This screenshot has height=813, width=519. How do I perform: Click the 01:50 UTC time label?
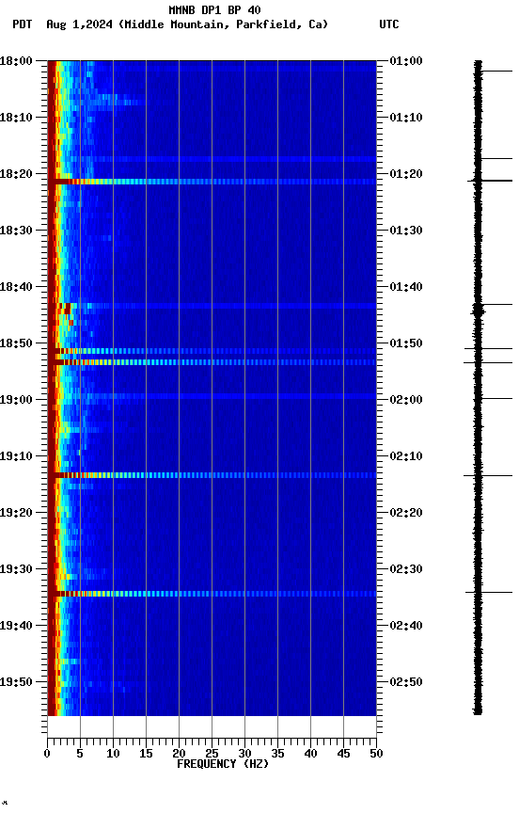click(x=406, y=343)
